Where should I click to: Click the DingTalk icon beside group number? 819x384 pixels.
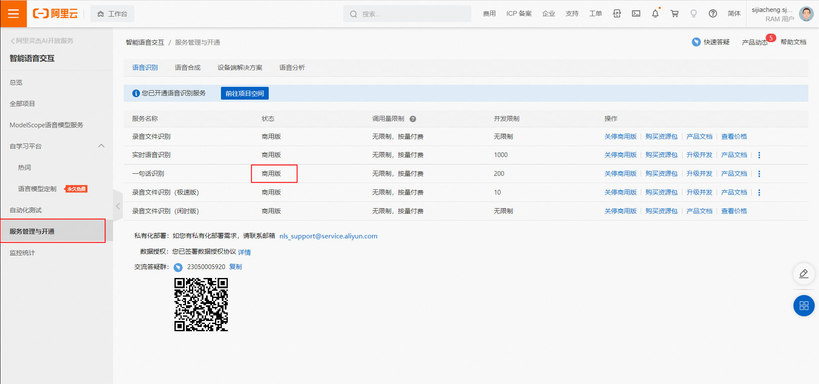click(x=178, y=267)
